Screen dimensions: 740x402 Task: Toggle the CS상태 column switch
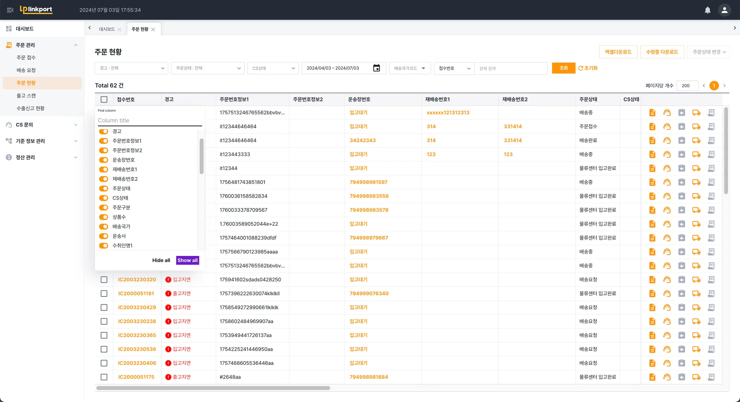tap(104, 198)
